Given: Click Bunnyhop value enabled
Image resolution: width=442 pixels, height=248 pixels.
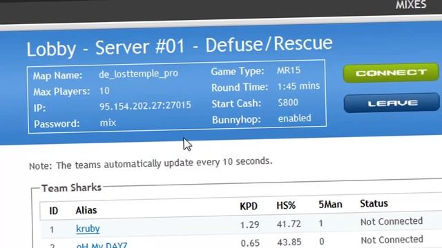Looking at the screenshot, I should (295, 118).
